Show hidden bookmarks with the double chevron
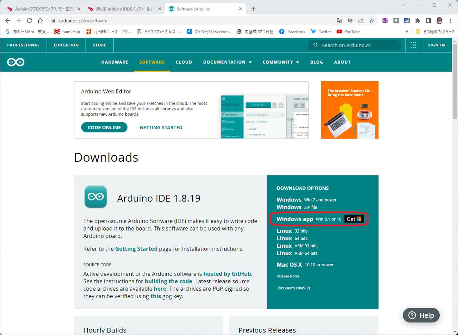 pyautogui.click(x=407, y=31)
